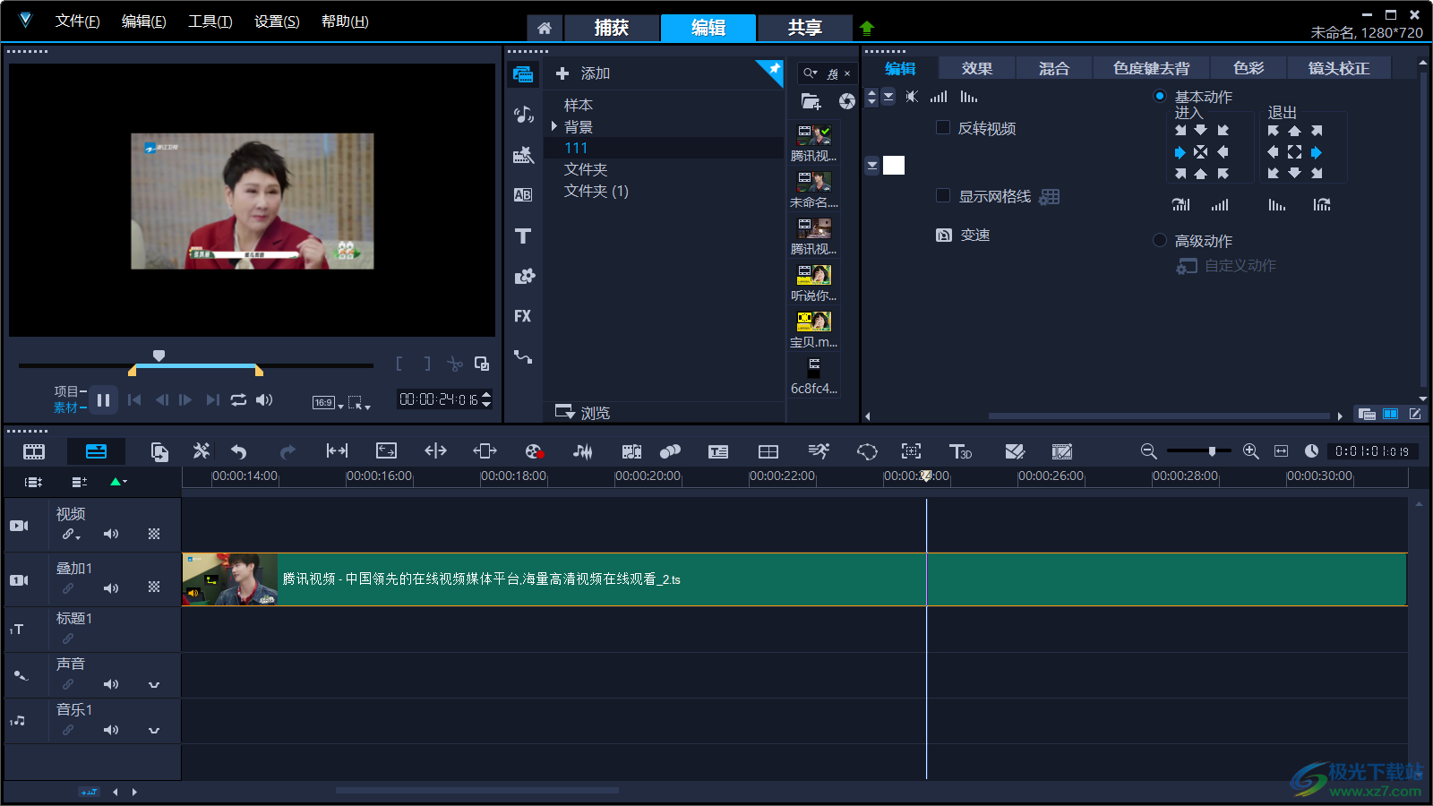This screenshot has width=1433, height=806.
Task: Open the 设置(S) menu
Action: [277, 21]
